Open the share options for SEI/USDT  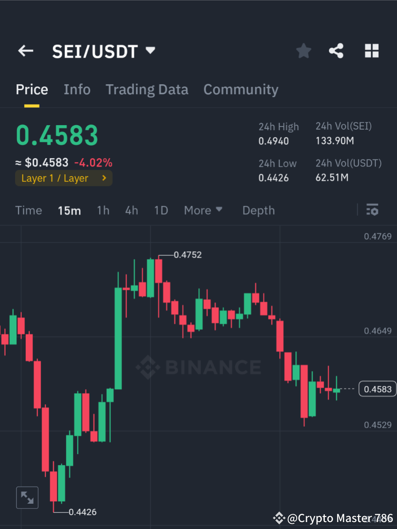[x=336, y=51]
